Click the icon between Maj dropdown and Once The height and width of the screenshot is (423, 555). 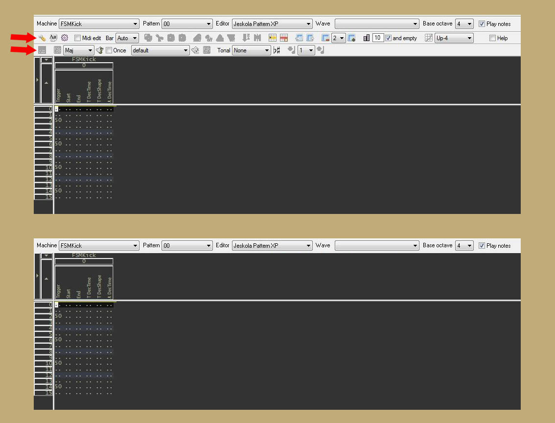[100, 50]
